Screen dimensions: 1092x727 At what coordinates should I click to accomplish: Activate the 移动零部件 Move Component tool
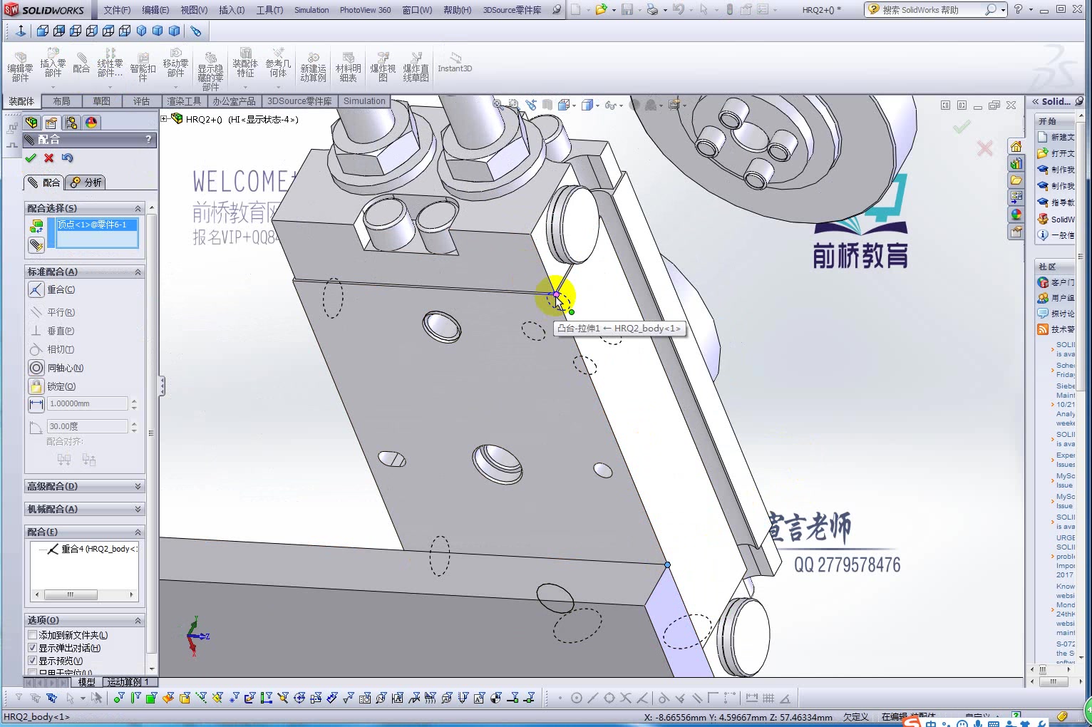point(176,66)
